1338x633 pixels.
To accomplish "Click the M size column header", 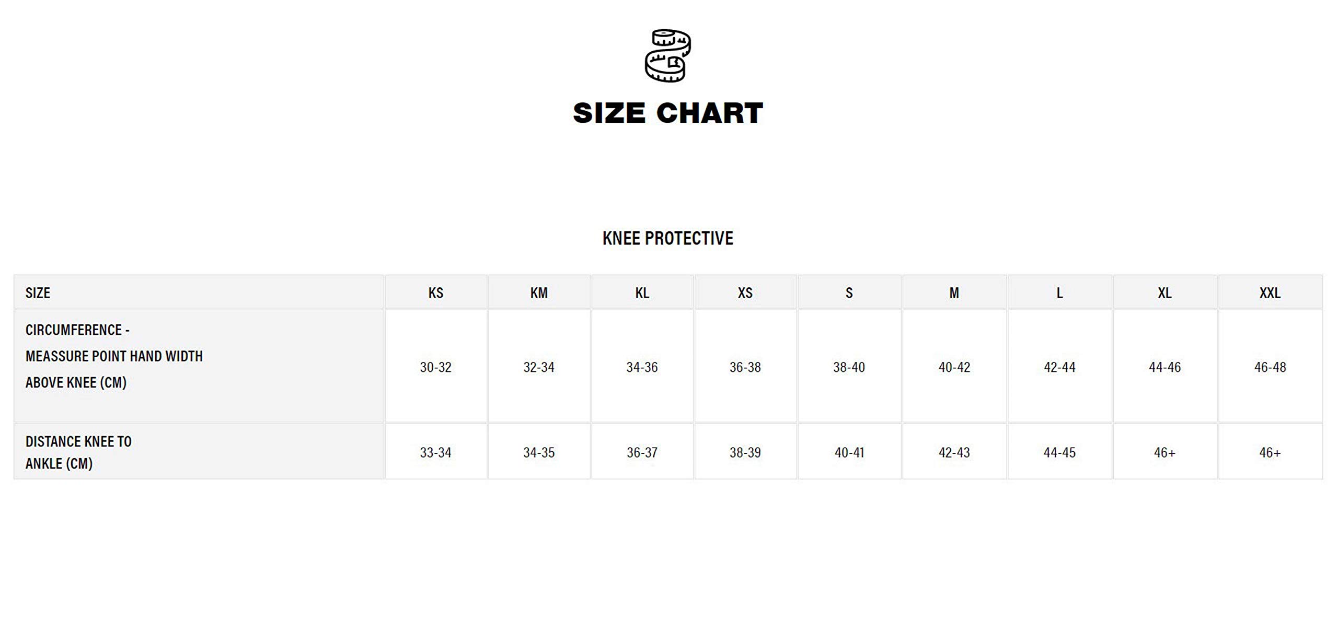I will point(954,293).
